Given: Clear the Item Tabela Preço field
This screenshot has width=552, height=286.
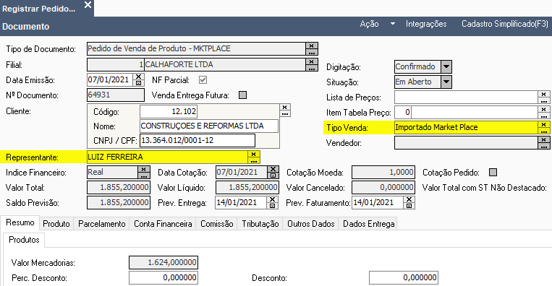Looking at the screenshot, I should pyautogui.click(x=544, y=109).
